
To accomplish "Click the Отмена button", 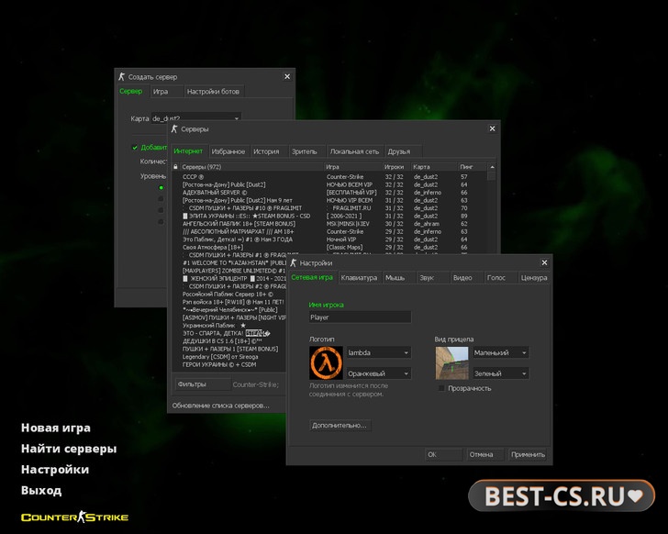I will pos(485,454).
